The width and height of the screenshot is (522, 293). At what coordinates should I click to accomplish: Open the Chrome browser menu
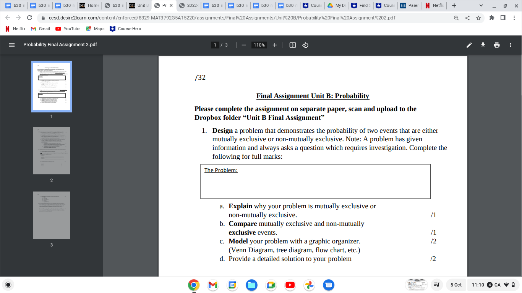point(514,18)
